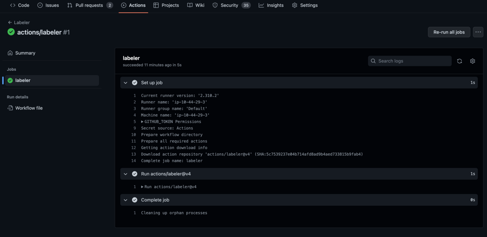Click the Summary home icon
The image size is (487, 237).
coord(10,53)
